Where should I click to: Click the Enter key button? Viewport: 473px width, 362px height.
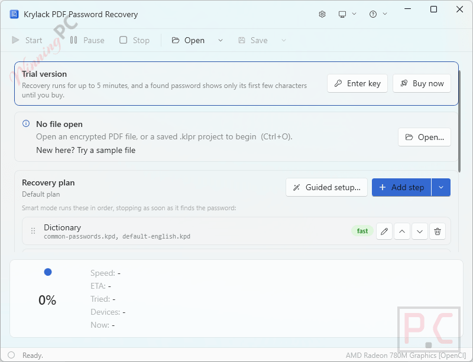(358, 83)
